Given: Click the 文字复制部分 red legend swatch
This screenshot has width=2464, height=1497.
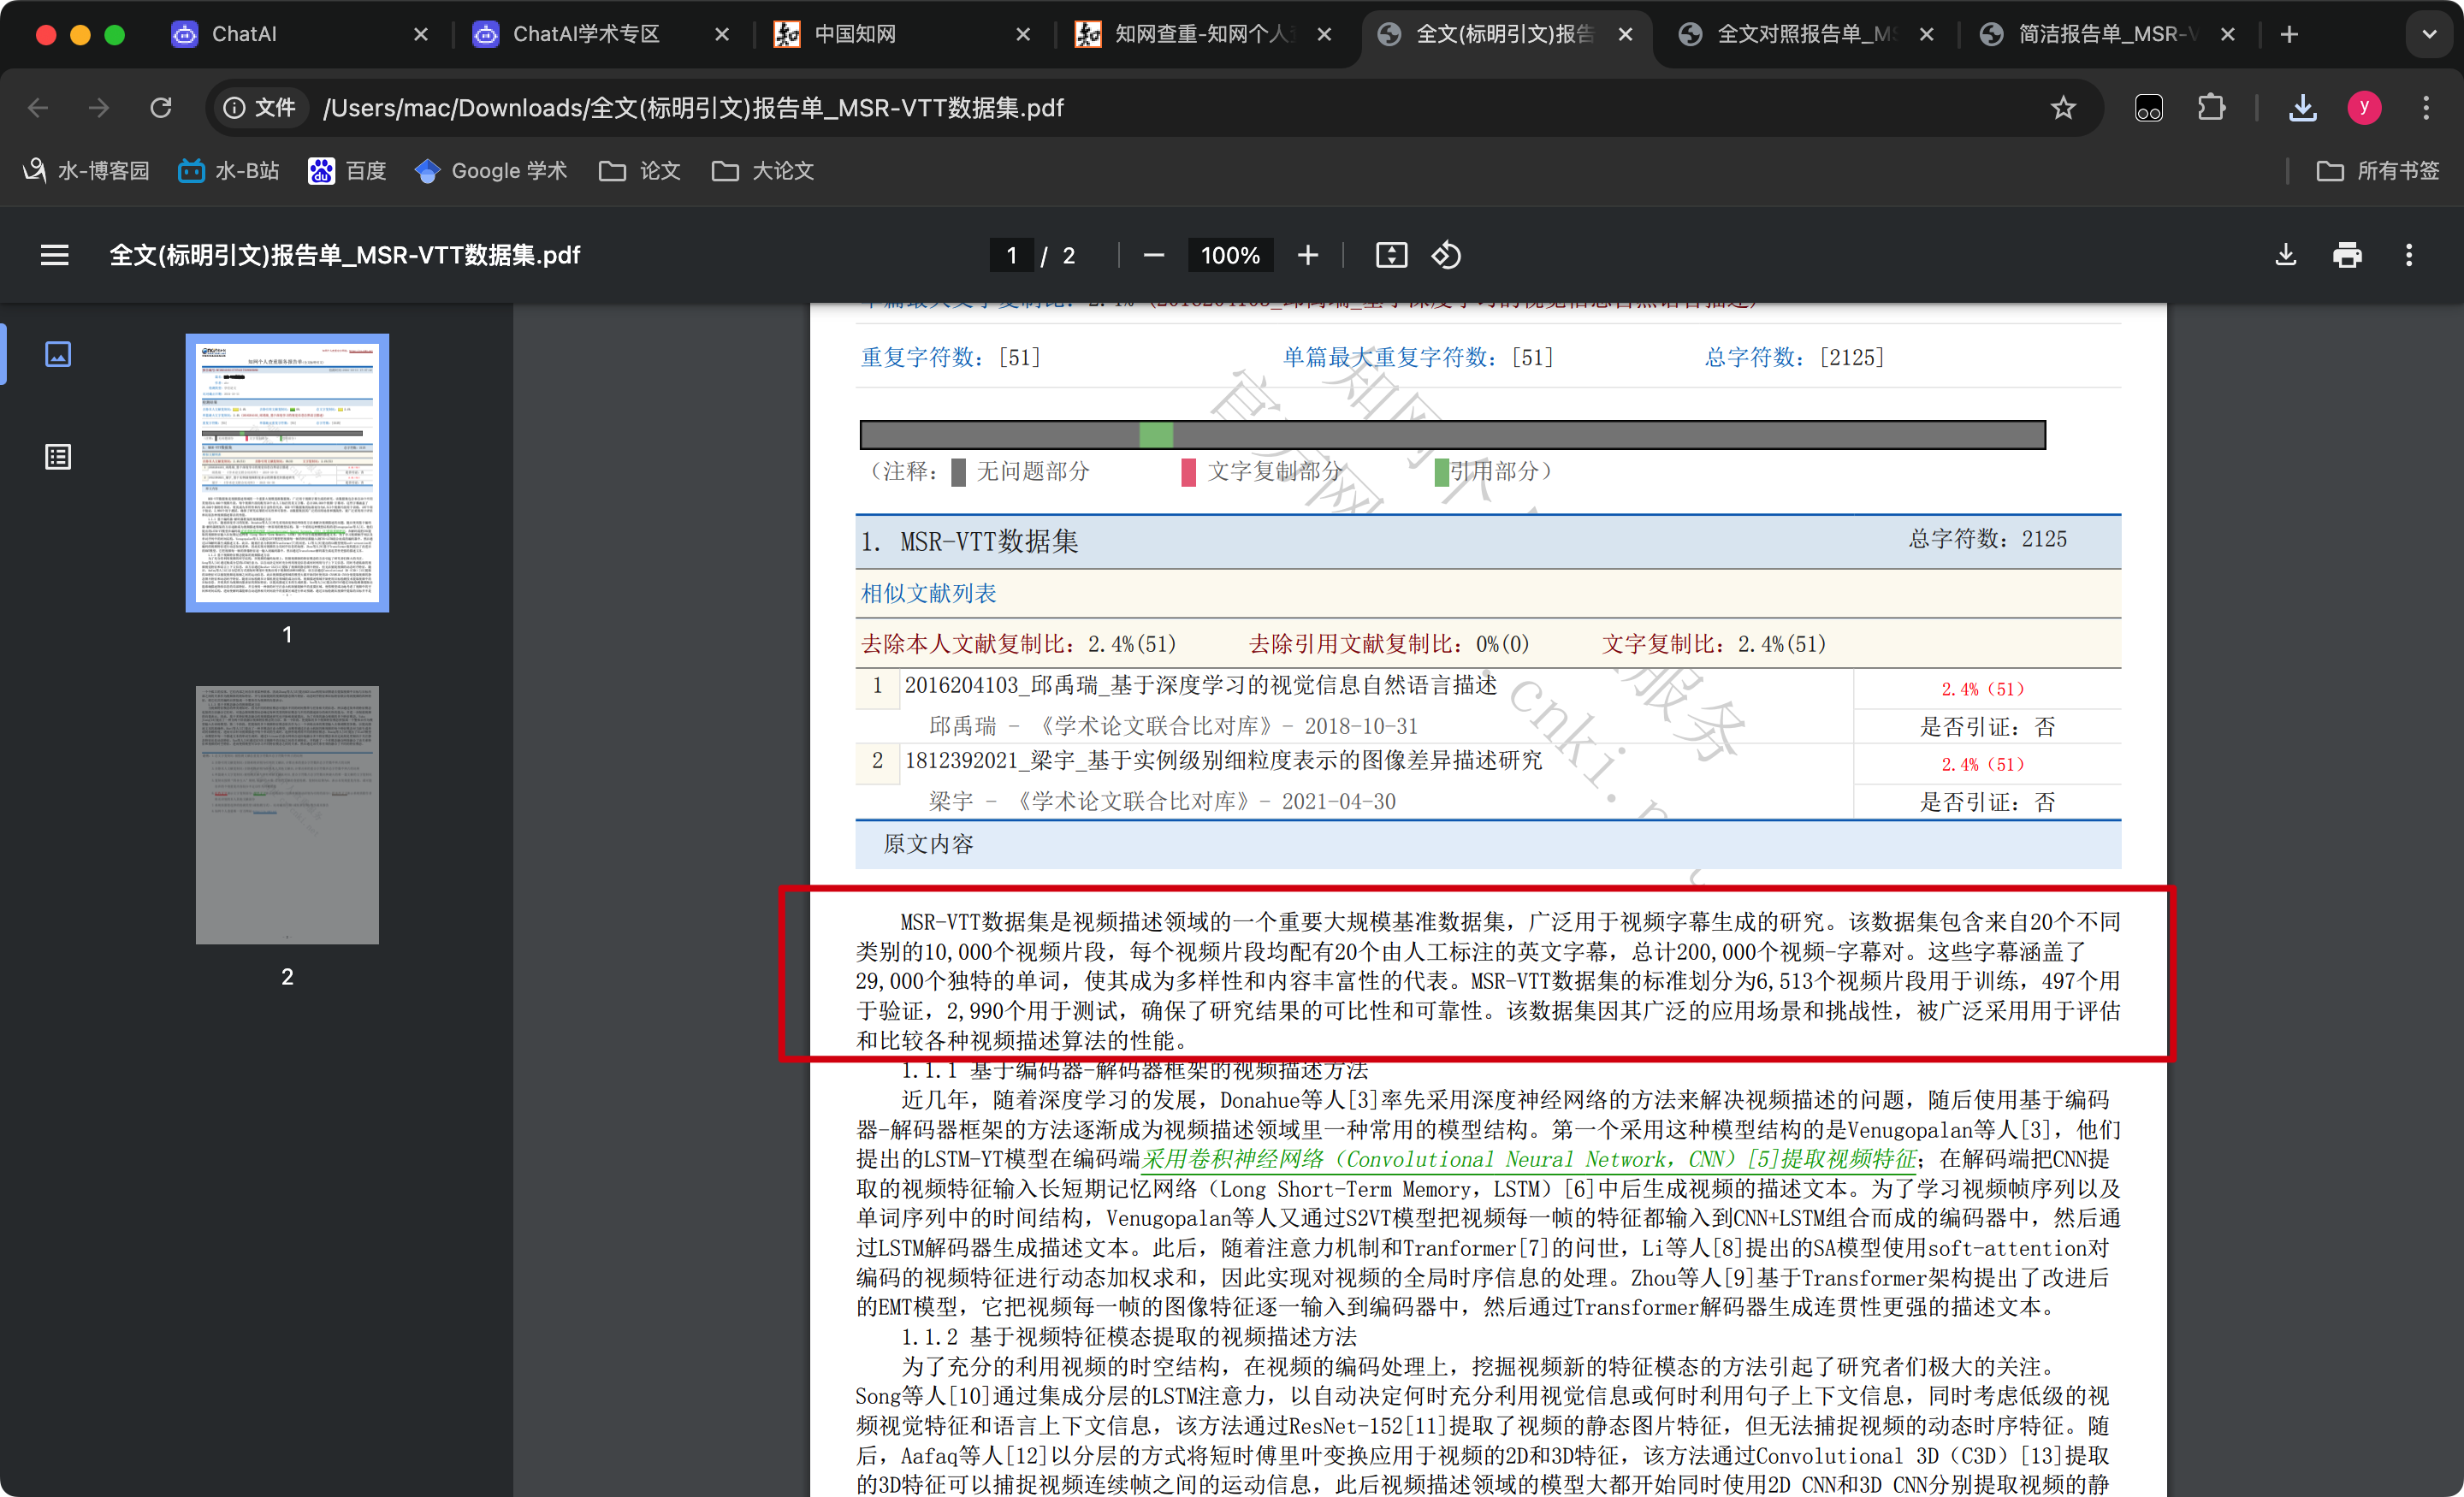Looking at the screenshot, I should point(1188,472).
